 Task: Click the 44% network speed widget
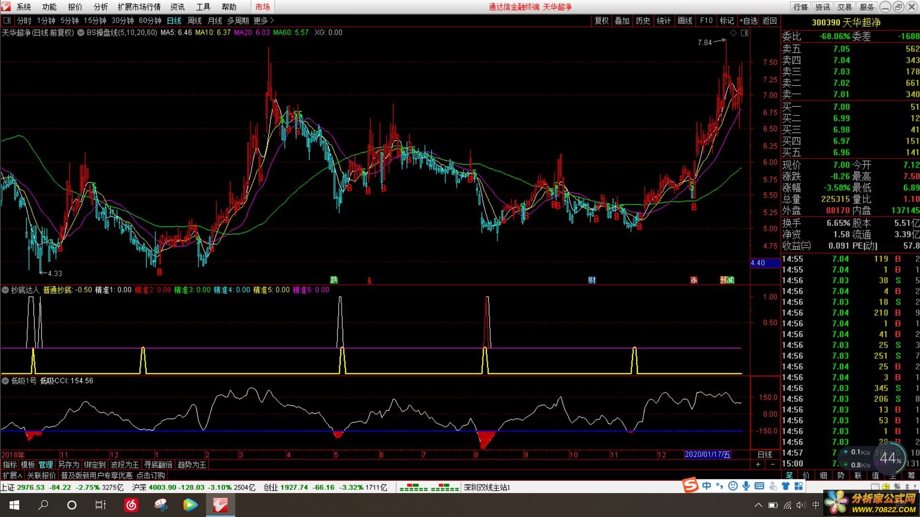[x=890, y=459]
